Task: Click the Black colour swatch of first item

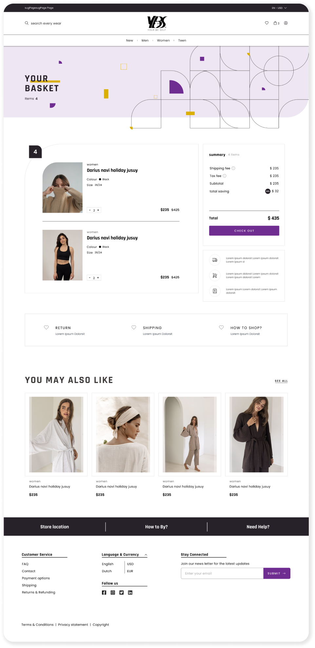Action: pos(100,179)
